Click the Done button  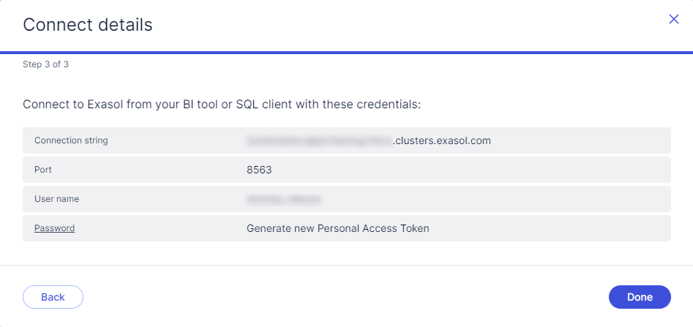[x=640, y=297]
